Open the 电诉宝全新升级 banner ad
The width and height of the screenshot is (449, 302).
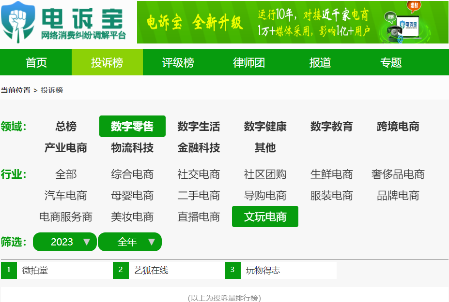click(293, 22)
